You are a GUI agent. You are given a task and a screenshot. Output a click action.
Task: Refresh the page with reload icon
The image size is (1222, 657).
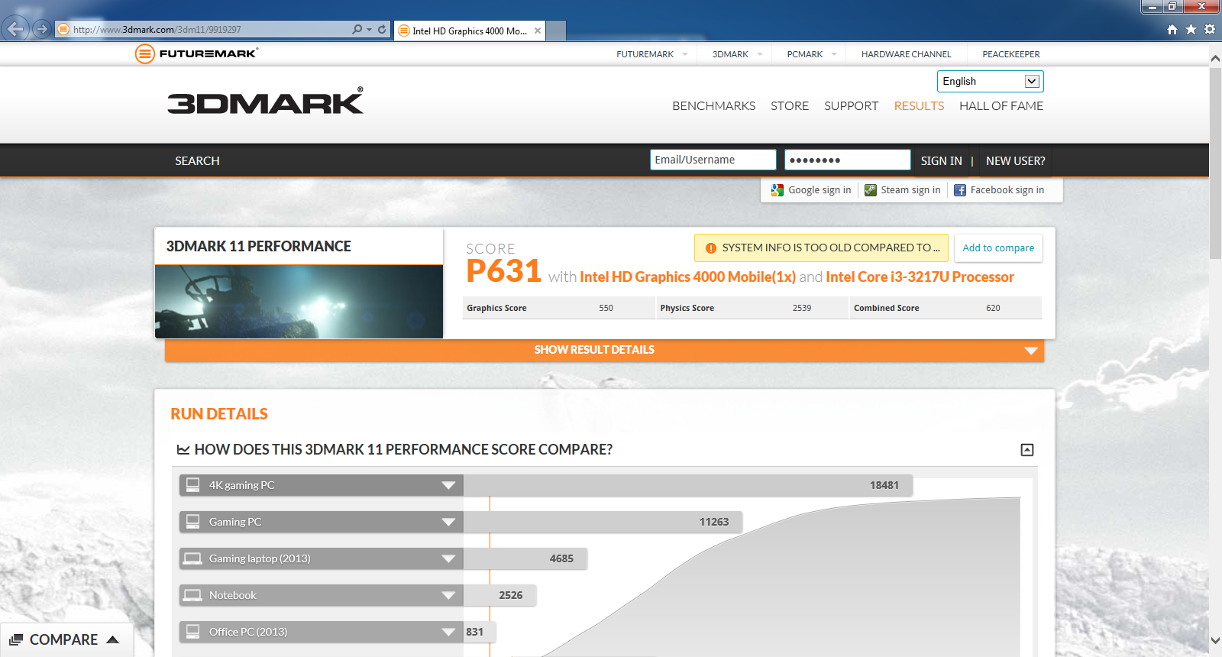[x=382, y=29]
